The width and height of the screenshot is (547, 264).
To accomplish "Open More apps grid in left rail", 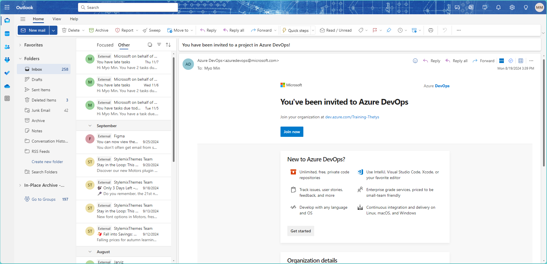I will click(x=7, y=98).
